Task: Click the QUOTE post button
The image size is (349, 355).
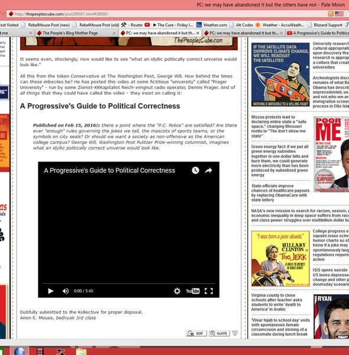Action: click(219, 334)
